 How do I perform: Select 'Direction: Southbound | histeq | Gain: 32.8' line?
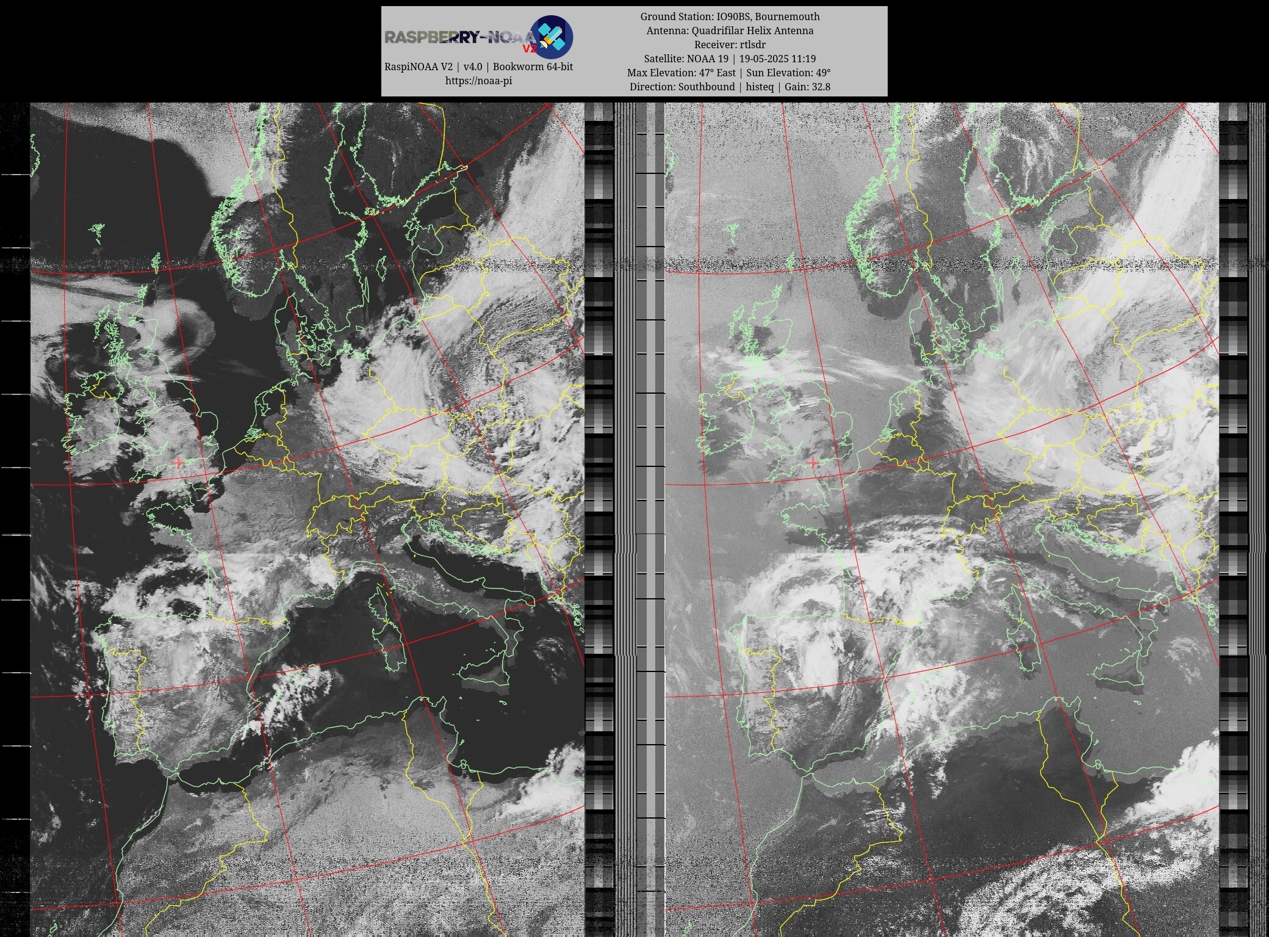(x=730, y=87)
